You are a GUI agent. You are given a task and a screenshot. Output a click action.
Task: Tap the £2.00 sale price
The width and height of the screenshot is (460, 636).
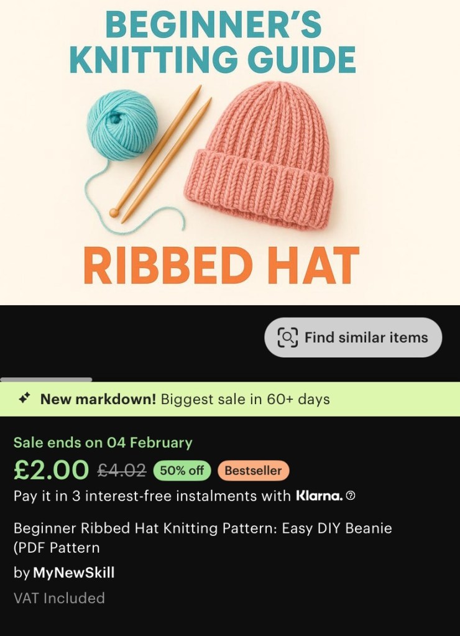point(52,471)
